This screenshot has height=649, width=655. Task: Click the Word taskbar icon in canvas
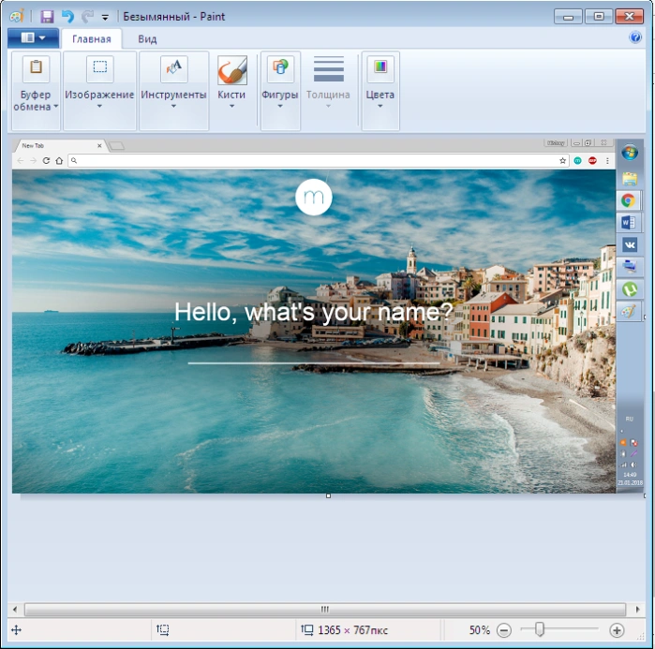point(629,223)
